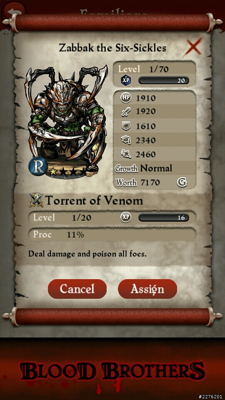Click the Torrent of Venom skill title
Image resolution: width=225 pixels, height=400 pixels.
(x=94, y=201)
